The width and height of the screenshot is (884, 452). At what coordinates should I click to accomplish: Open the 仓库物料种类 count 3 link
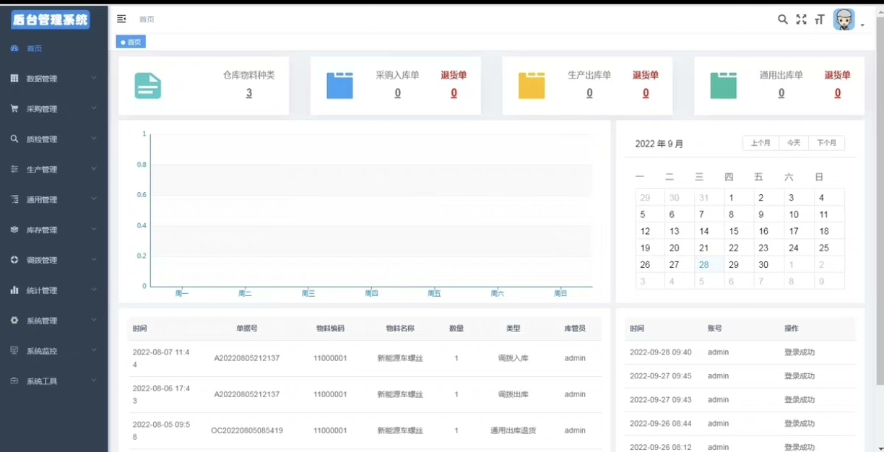[x=249, y=93]
